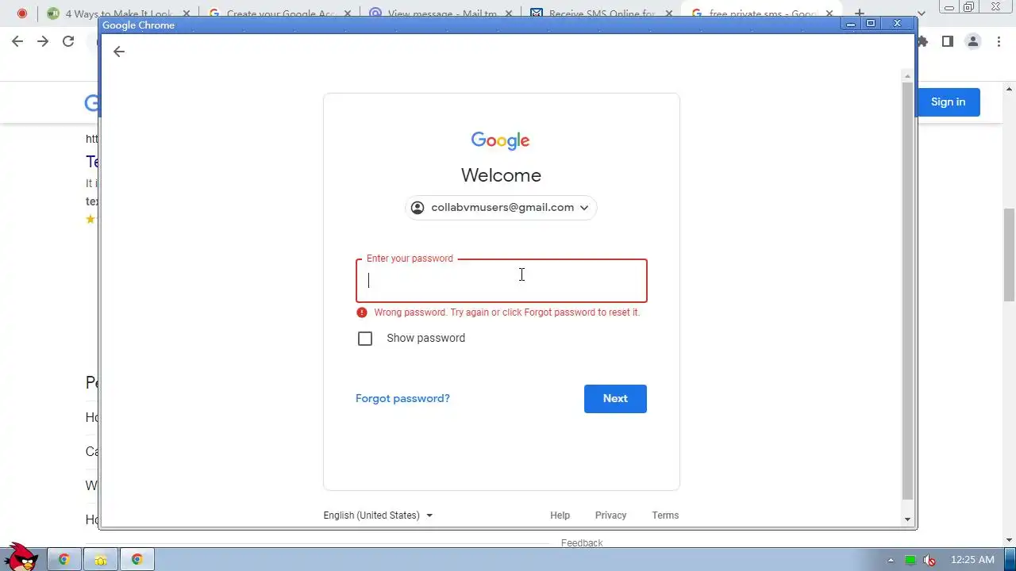Click the Next button
1016x571 pixels.
(x=615, y=399)
